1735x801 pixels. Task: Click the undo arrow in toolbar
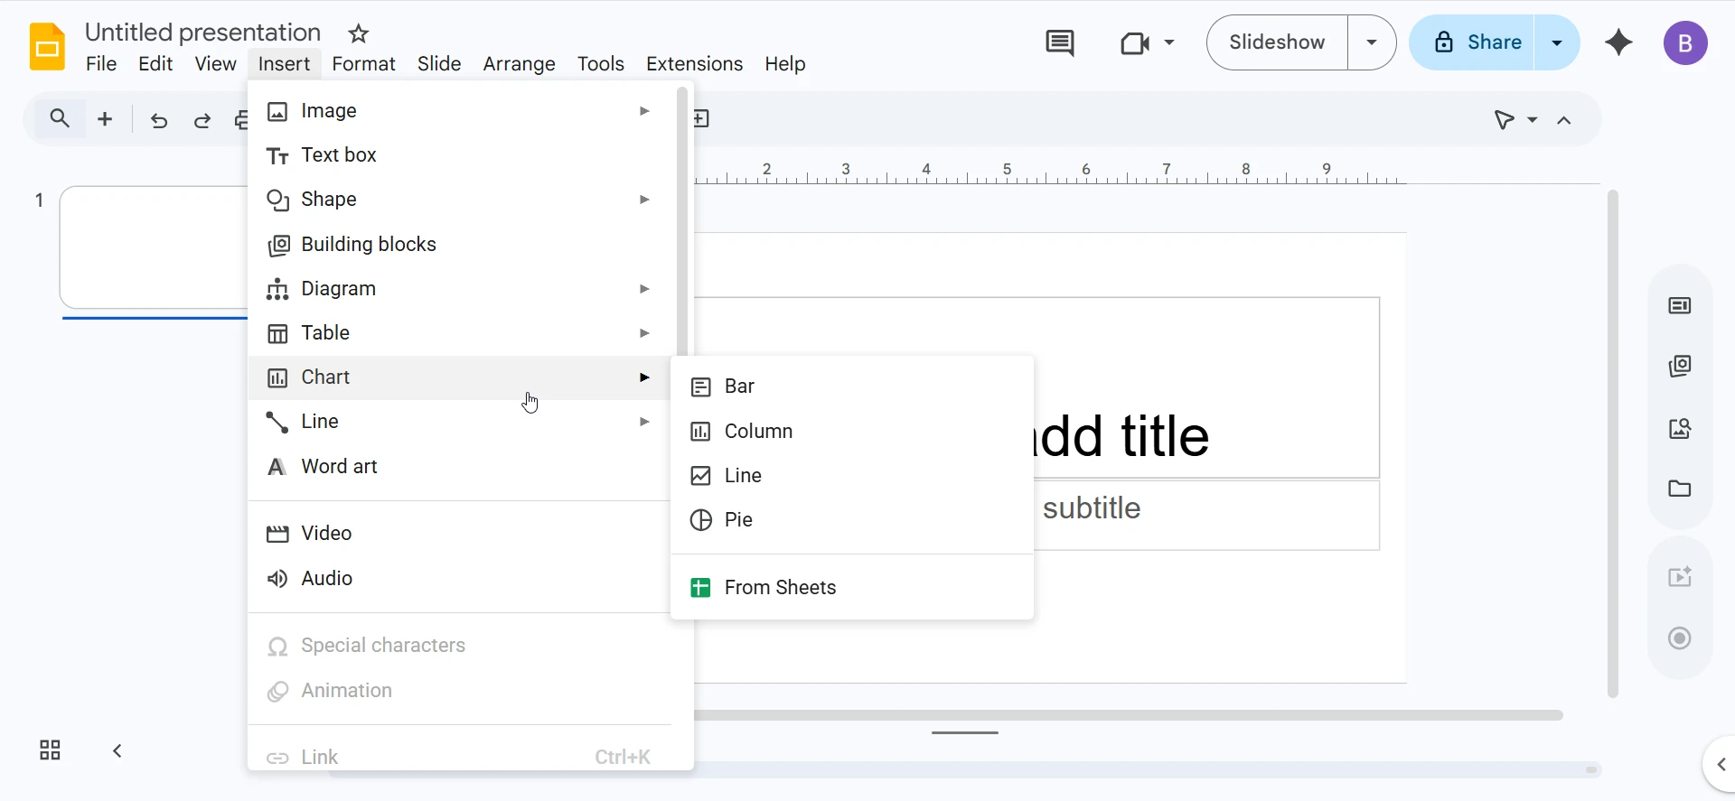tap(159, 120)
